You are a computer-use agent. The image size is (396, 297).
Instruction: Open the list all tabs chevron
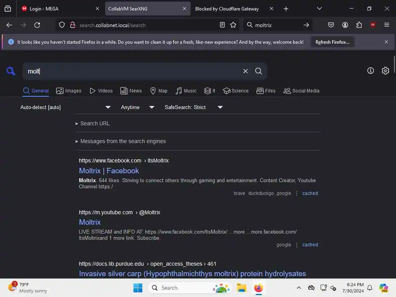click(319, 9)
